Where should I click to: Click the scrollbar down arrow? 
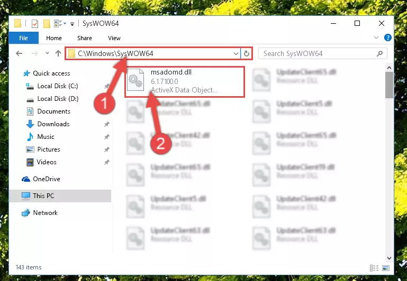click(389, 258)
